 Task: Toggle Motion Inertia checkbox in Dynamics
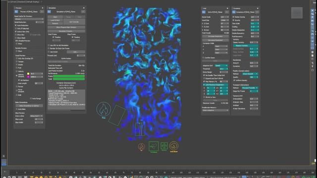233,17
